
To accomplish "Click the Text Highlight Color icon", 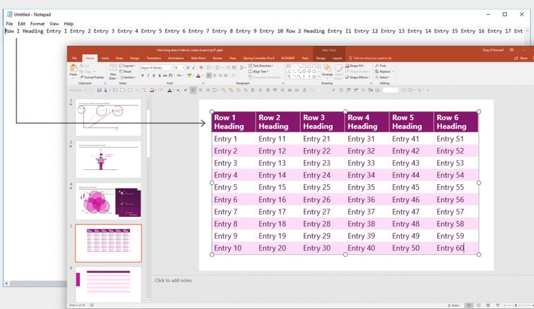I will (189, 75).
